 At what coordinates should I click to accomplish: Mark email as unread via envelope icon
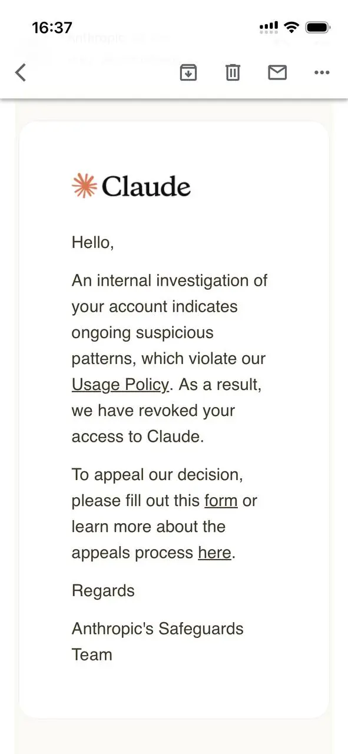pyautogui.click(x=277, y=72)
